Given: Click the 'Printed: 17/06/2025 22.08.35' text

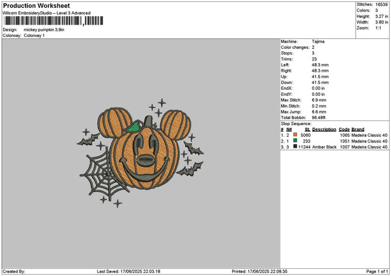Looking at the screenshot, I should [259, 271].
